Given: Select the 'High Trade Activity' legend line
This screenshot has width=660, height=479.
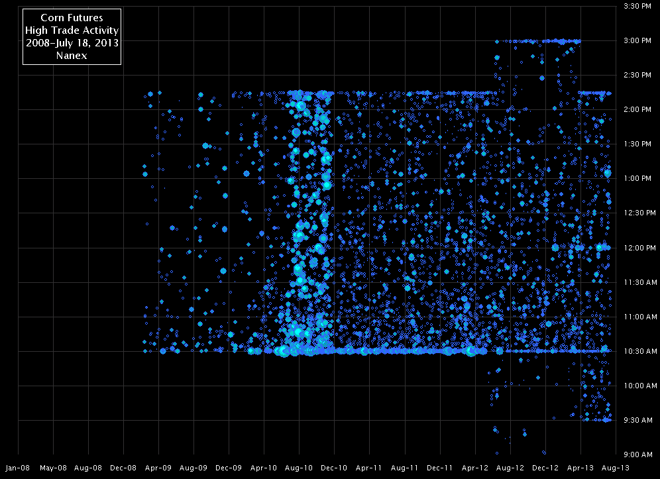Looking at the screenshot, I should [72, 30].
